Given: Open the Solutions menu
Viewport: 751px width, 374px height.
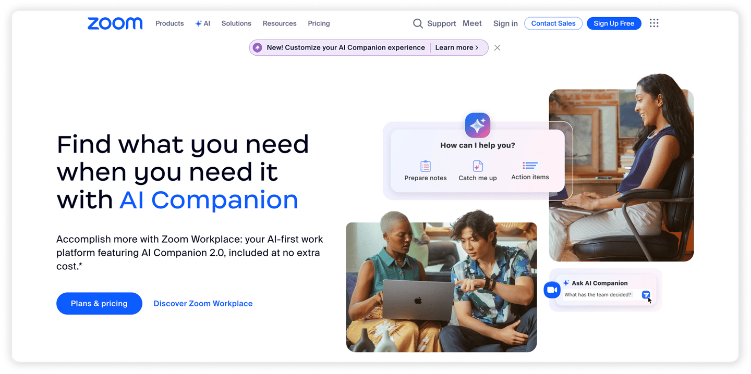Looking at the screenshot, I should tap(236, 23).
